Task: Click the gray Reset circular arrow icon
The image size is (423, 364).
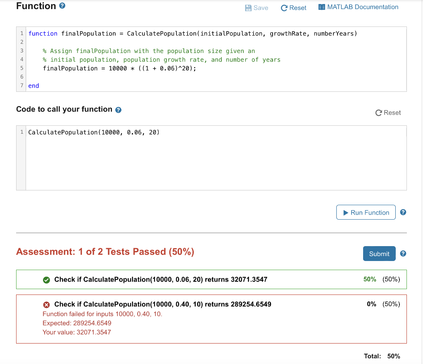Action: coord(378,113)
